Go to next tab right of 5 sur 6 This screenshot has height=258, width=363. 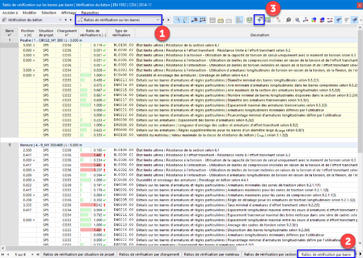32,254
